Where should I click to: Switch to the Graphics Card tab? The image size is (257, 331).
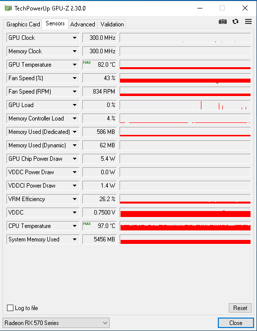point(23,24)
